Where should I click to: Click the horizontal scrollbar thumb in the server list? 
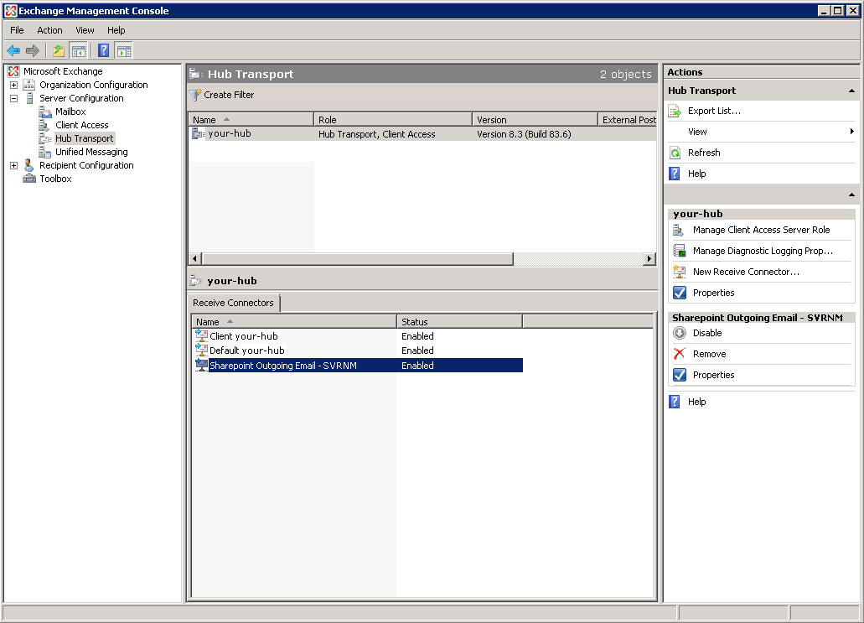(x=358, y=258)
